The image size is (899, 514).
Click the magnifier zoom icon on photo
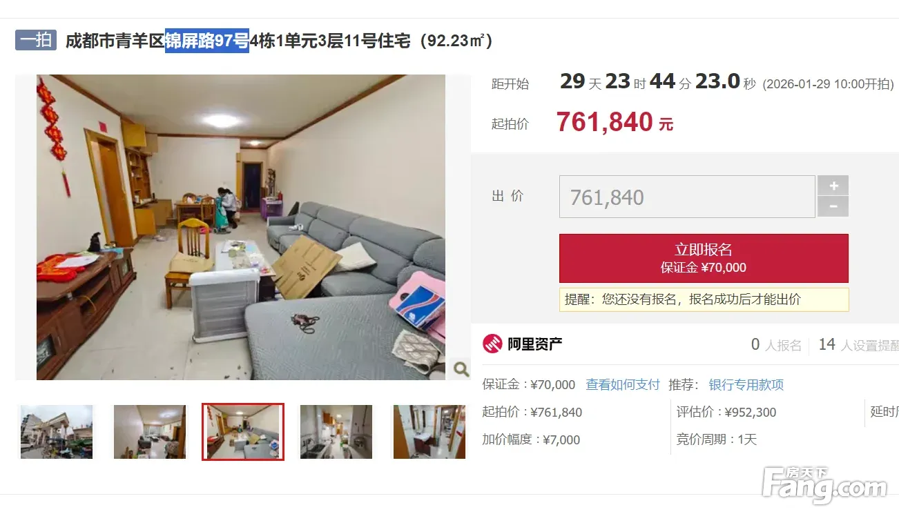(461, 369)
